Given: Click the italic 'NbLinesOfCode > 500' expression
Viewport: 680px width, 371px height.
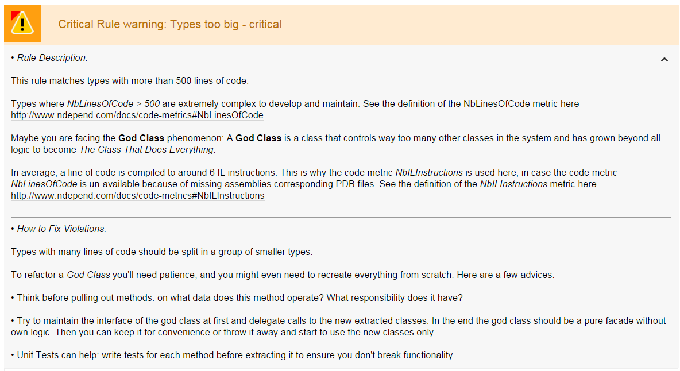Looking at the screenshot, I should (113, 104).
